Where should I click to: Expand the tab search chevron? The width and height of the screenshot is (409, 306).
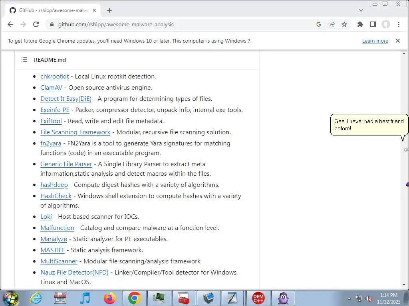point(361,10)
